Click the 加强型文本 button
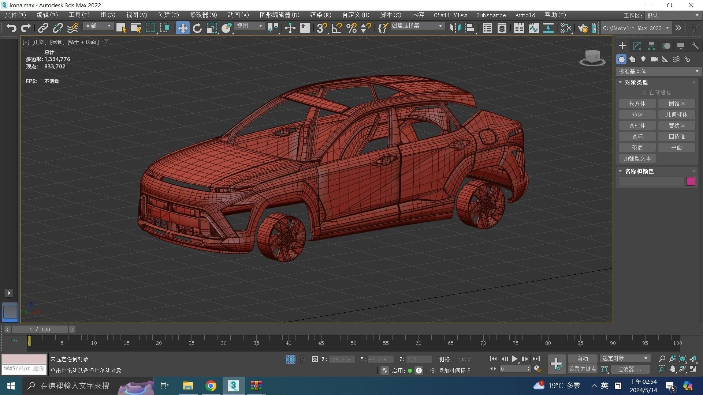The height and width of the screenshot is (395, 703). coord(637,158)
